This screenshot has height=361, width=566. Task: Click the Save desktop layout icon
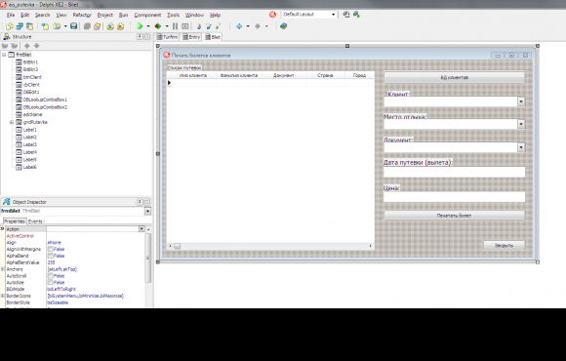coord(346,15)
